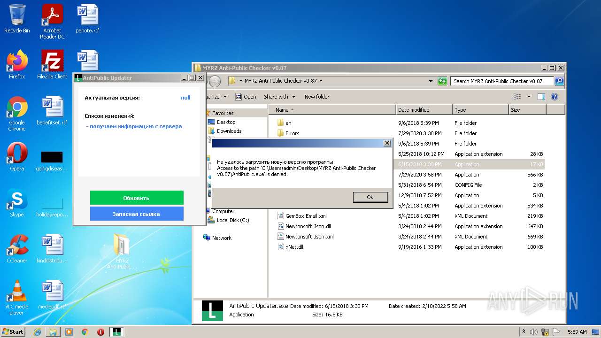
Task: Open the view options dropdown arrow
Action: click(x=529, y=97)
